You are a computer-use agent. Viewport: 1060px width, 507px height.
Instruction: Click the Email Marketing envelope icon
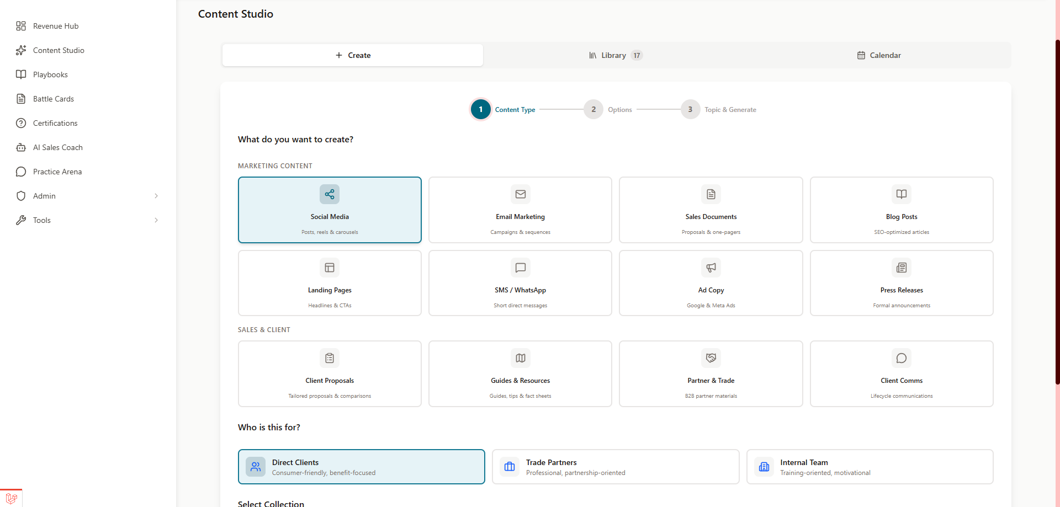[x=520, y=194]
